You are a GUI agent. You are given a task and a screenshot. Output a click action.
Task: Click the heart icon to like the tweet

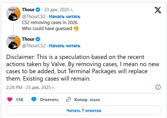click(x=10, y=99)
